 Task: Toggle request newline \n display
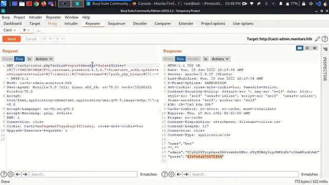click(x=29, y=59)
